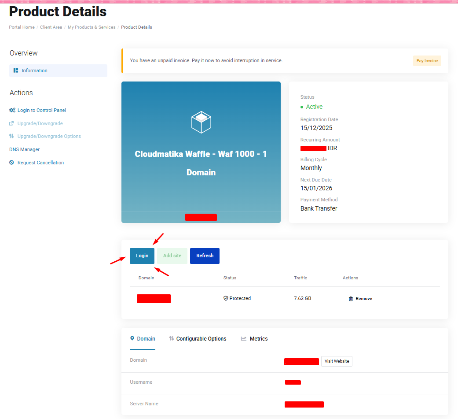
Task: Click the ban icon beside Request Cancellation
Action: tap(11, 163)
